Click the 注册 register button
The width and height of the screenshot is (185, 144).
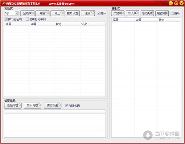[x=88, y=13]
